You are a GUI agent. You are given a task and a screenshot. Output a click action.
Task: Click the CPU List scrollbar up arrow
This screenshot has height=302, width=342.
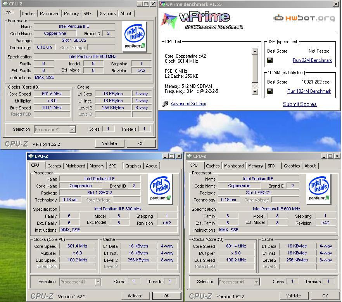click(x=255, y=51)
